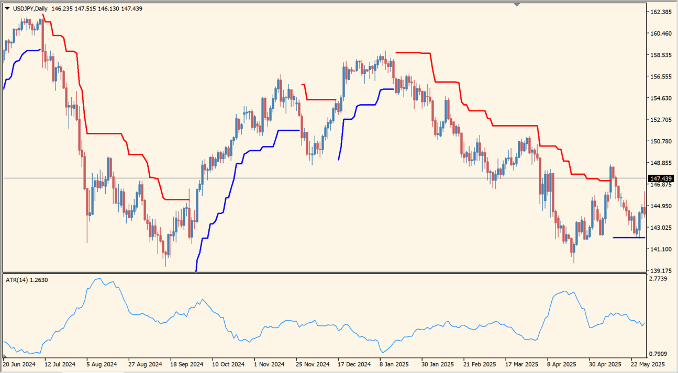678x373 pixels.
Task: Click the 22 May 2025 date label
Action: tap(648, 364)
